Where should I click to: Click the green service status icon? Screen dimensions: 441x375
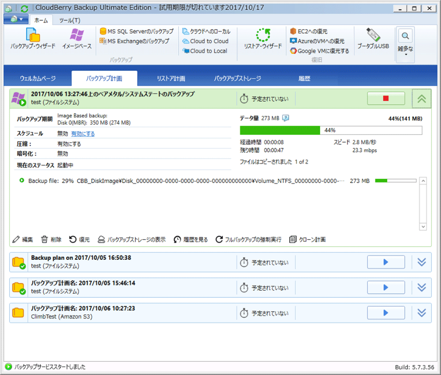point(8,367)
